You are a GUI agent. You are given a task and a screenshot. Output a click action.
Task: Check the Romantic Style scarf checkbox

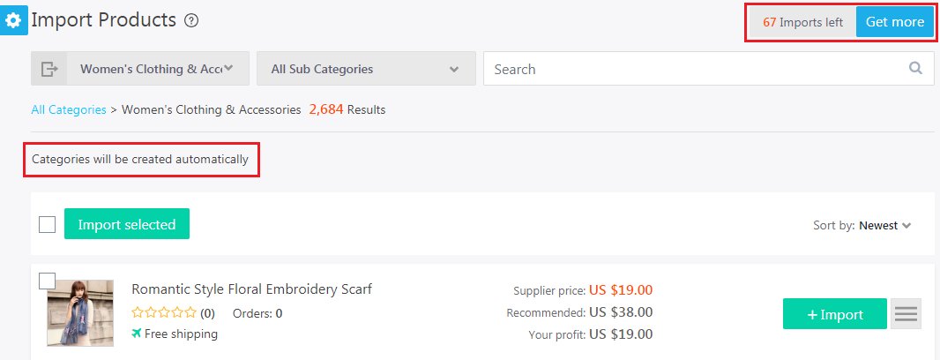click(48, 281)
